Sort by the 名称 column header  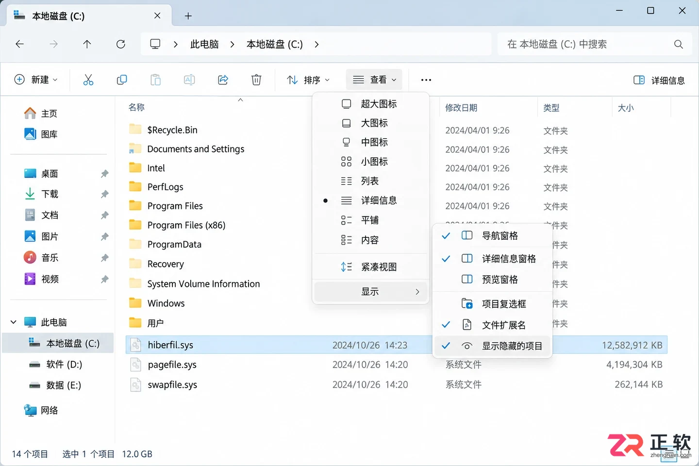[136, 107]
